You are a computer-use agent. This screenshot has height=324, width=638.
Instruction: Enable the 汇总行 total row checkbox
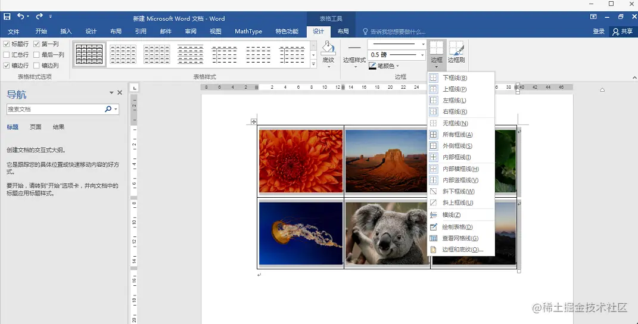6,55
